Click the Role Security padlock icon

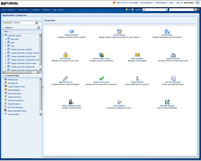[65, 55]
